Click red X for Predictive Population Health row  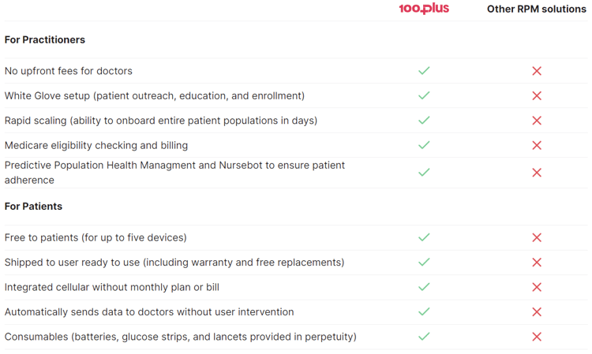[x=537, y=173]
